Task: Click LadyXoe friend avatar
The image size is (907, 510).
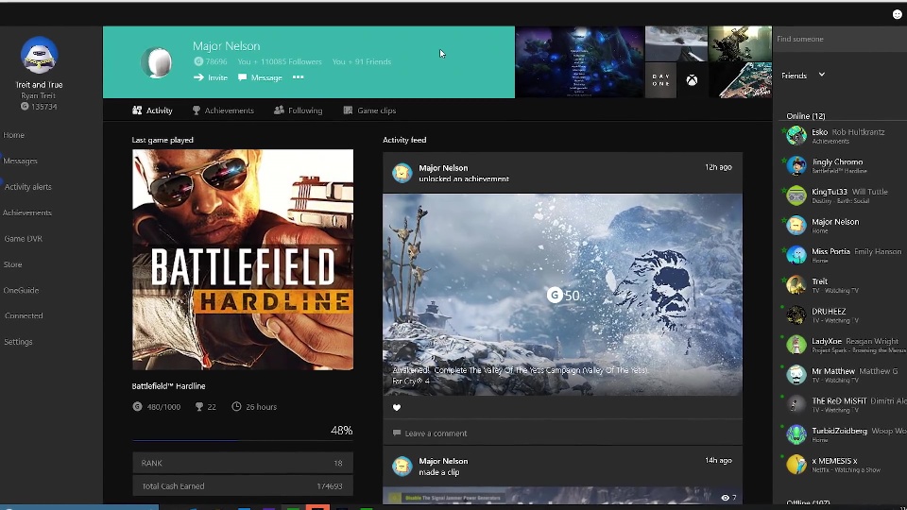Action: pos(796,345)
